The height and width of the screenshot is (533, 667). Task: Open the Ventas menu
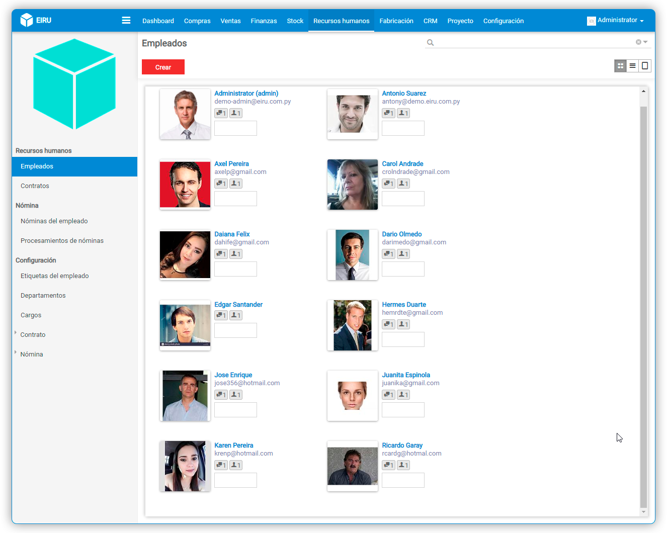pos(230,21)
